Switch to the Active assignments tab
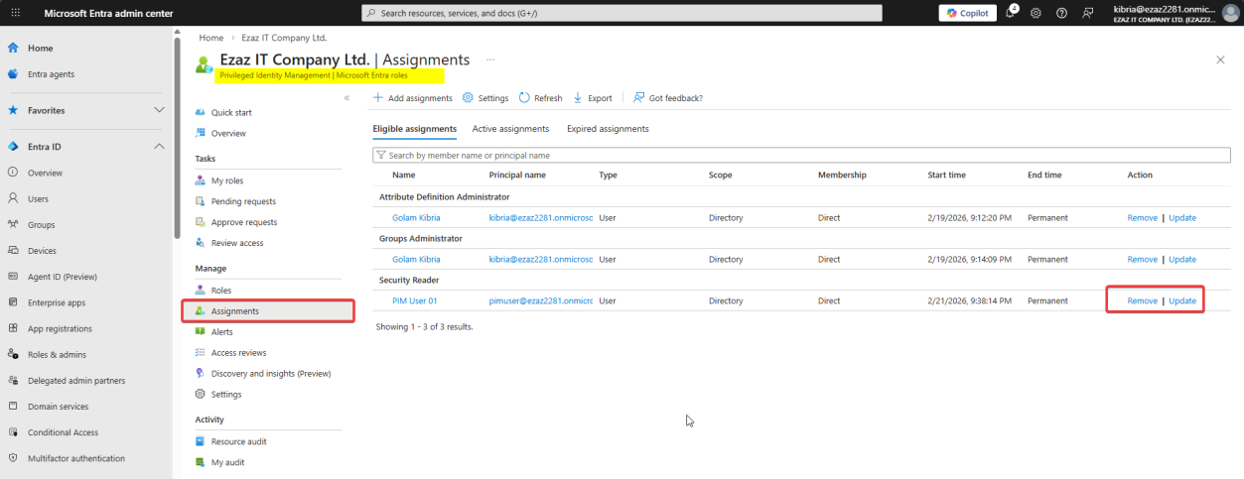 (x=510, y=129)
